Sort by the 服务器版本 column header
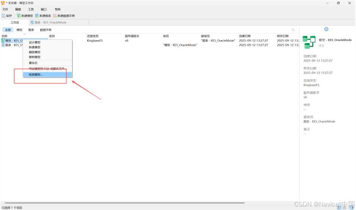 point(143,36)
